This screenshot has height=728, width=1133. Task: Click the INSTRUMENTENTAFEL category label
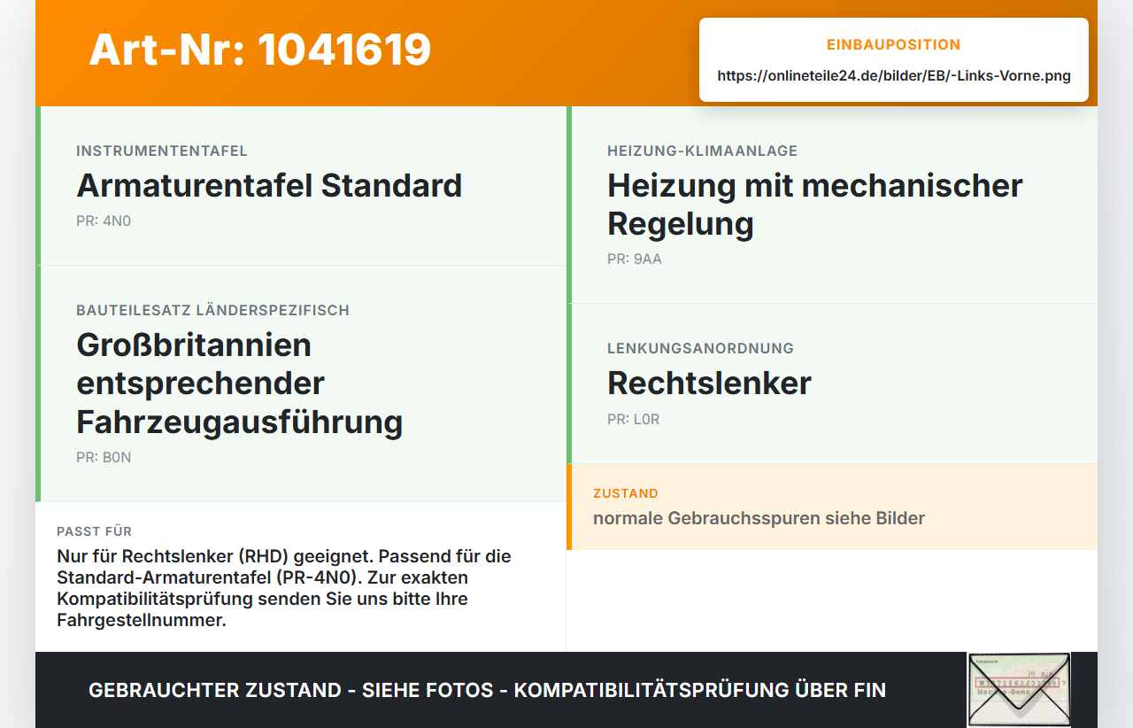[162, 151]
